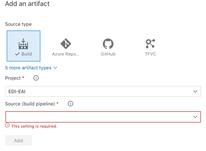Show info for Source (build pipeline)
Screen dimensions: 206x151
click(x=70, y=104)
